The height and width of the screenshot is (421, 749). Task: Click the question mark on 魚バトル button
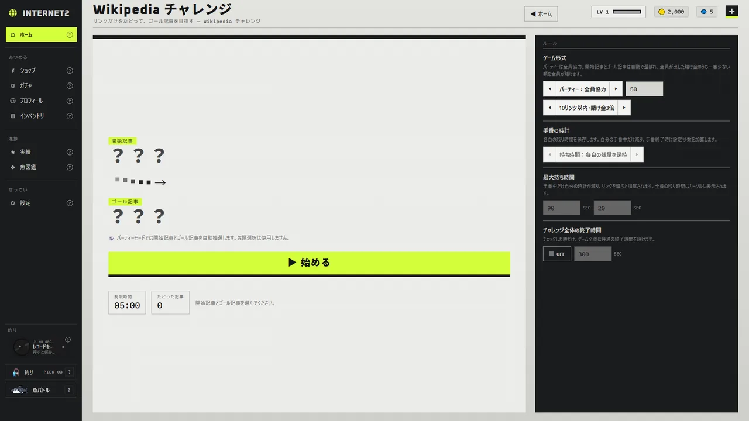click(70, 390)
